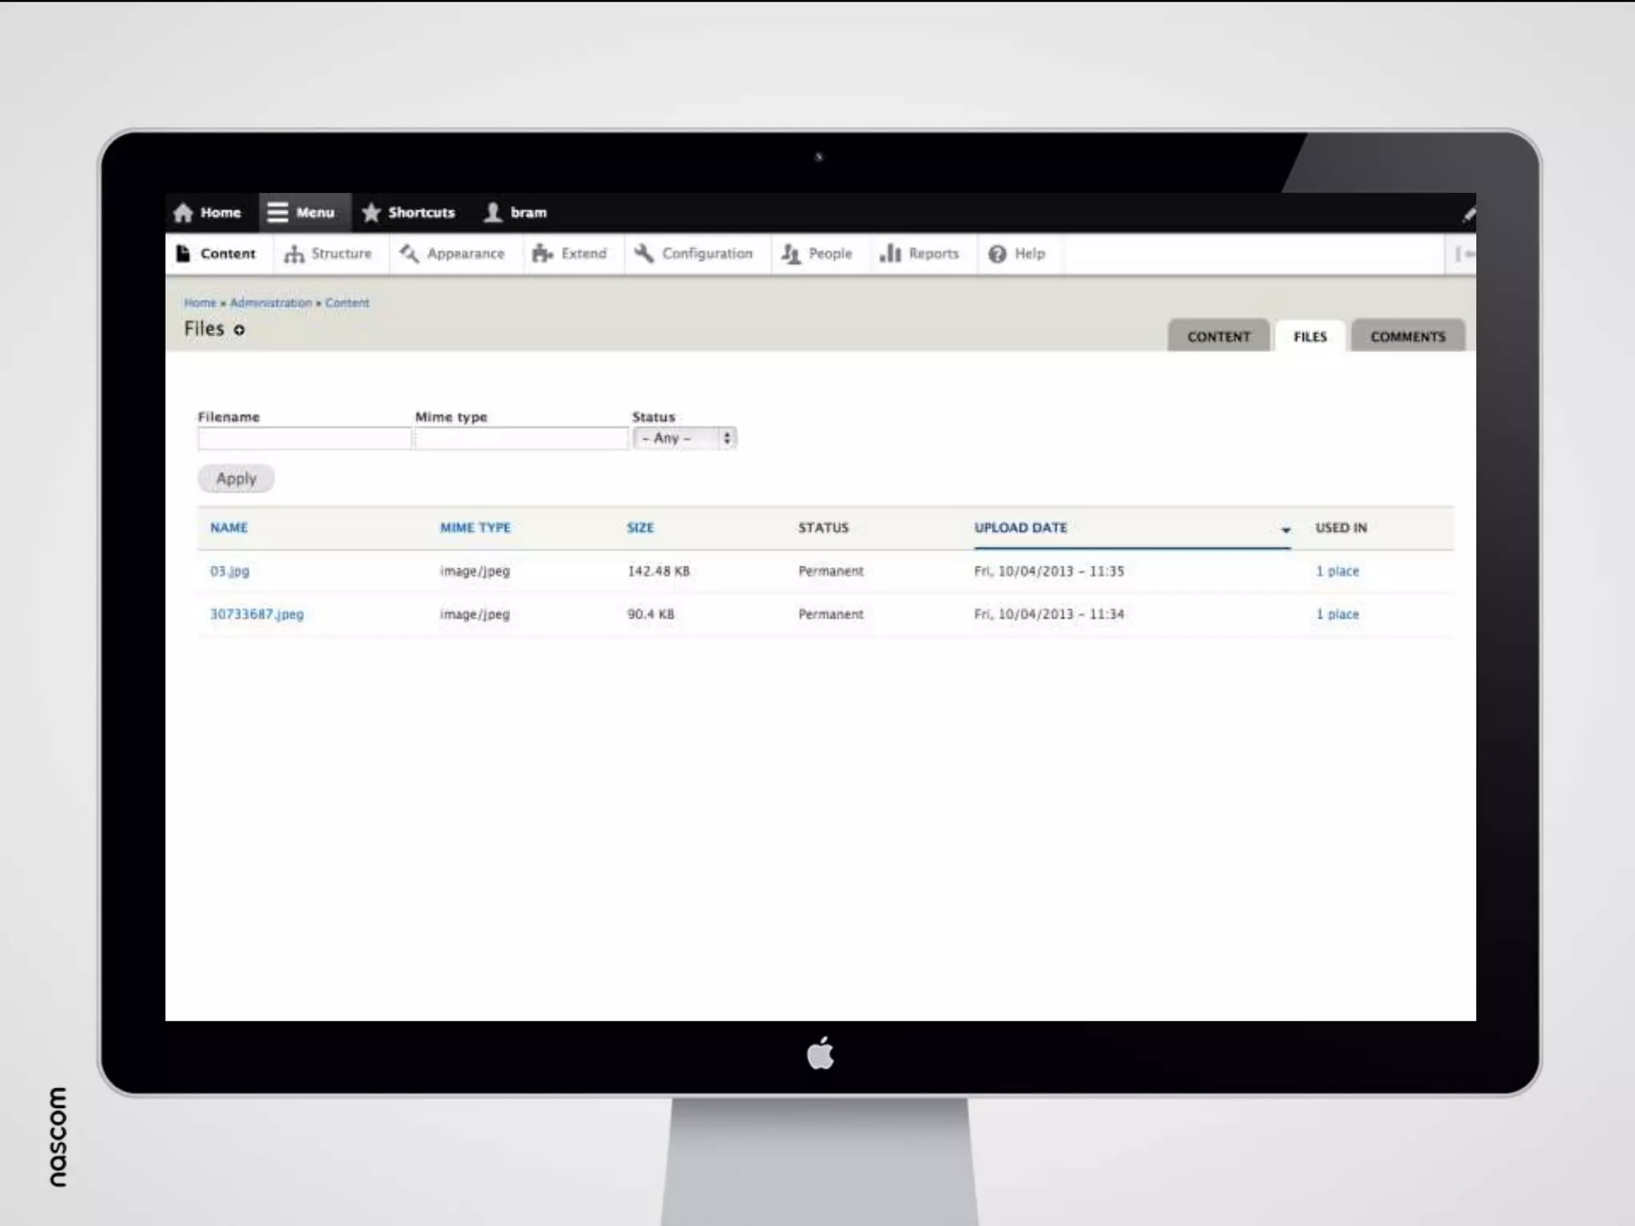
Task: Add Files page to shortcuts
Action: [x=239, y=330]
